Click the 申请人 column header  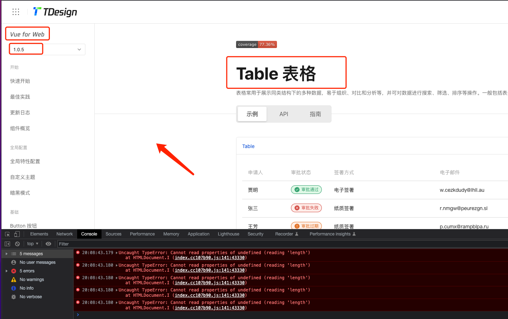click(255, 172)
